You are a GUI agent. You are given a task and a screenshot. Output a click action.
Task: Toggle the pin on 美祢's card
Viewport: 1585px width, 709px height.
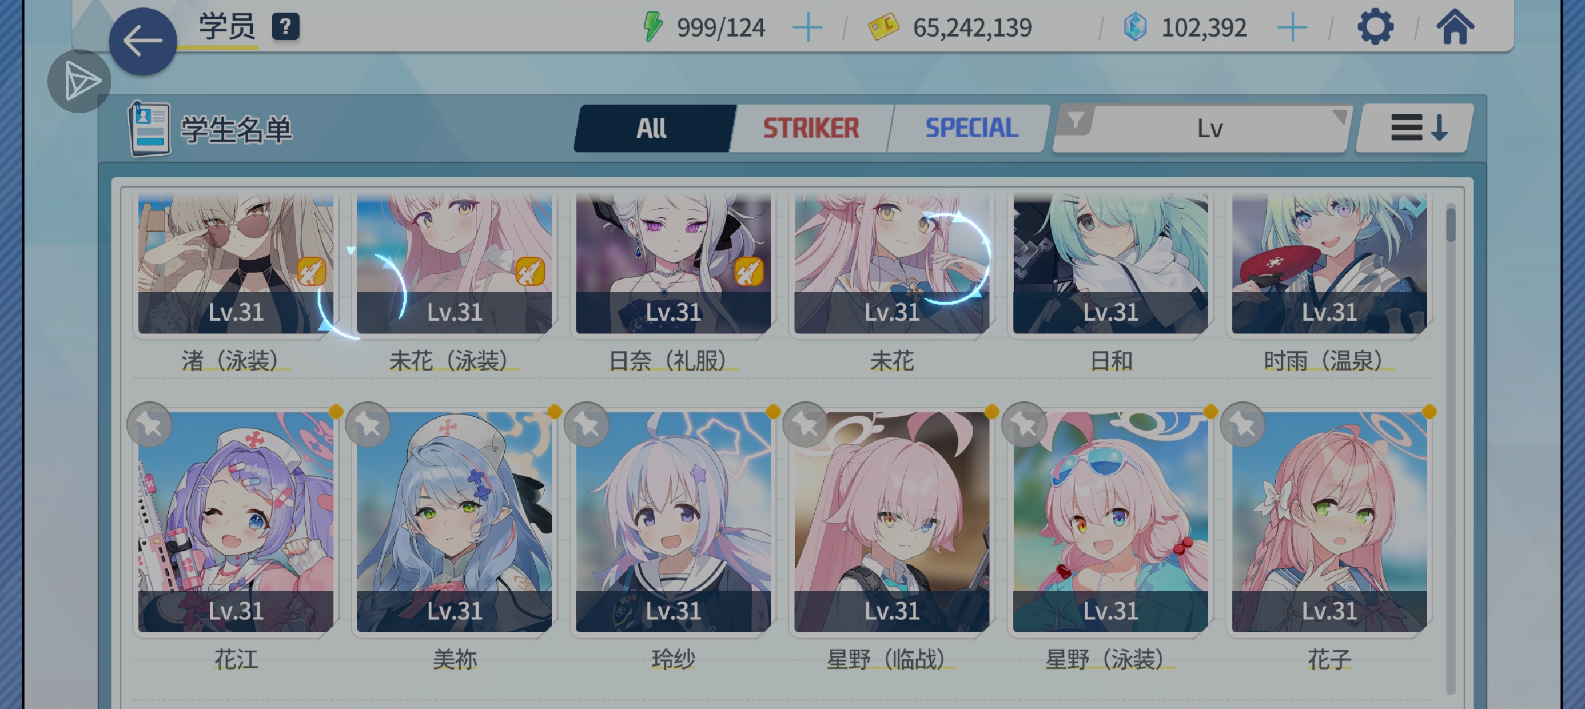pos(368,424)
